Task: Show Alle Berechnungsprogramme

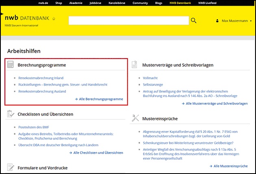Action: coord(99,99)
